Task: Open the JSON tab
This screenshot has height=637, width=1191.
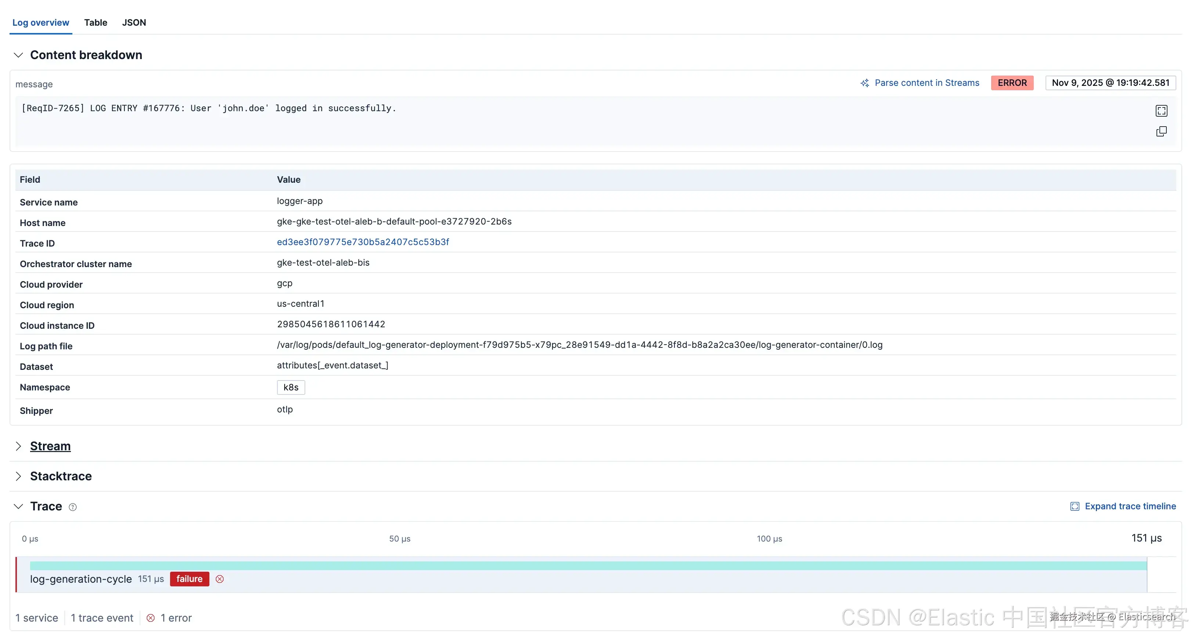Action: 134,22
